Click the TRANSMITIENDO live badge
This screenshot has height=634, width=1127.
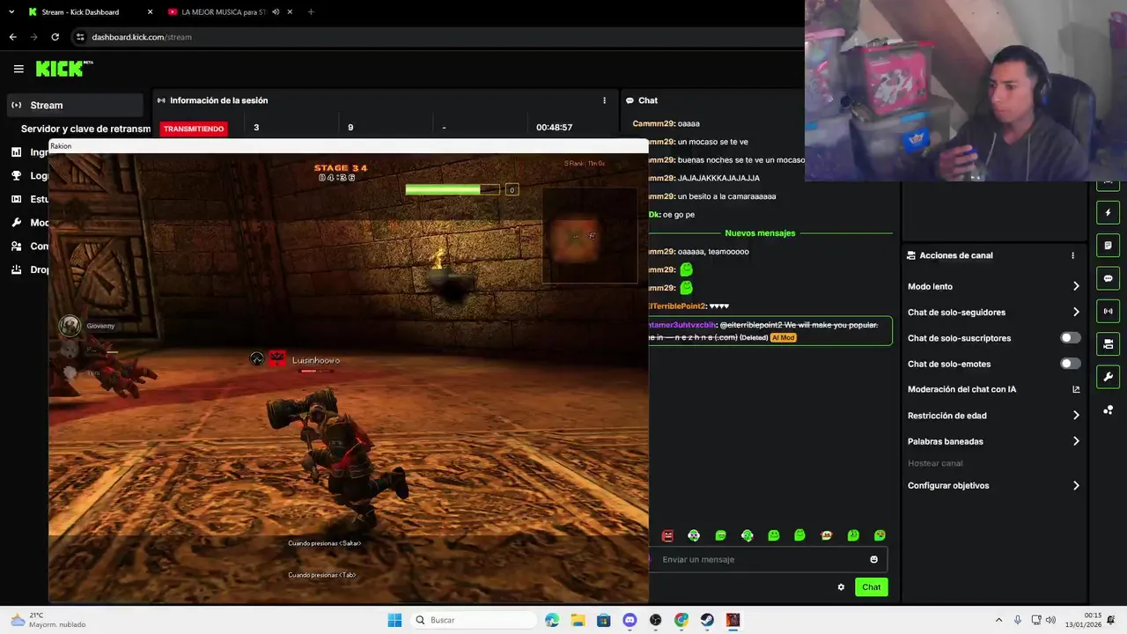[x=194, y=129]
